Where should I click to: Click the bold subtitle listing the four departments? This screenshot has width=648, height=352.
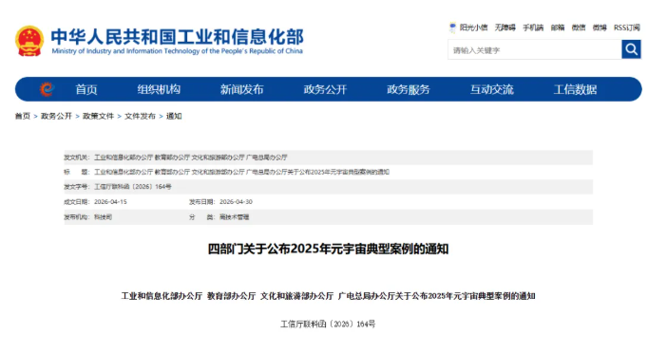point(328,296)
